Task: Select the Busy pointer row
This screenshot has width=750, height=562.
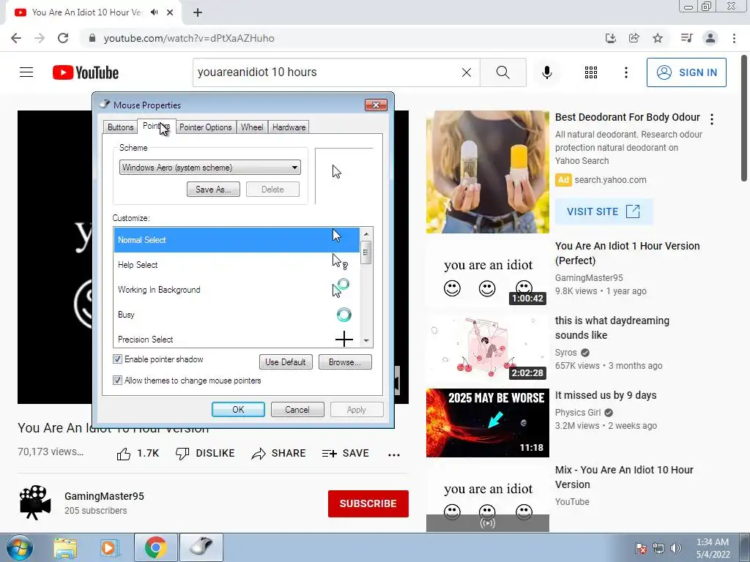Action: (x=237, y=315)
